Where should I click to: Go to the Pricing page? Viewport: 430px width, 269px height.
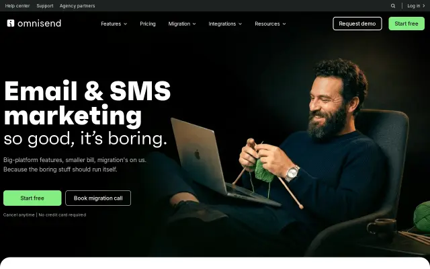[148, 24]
